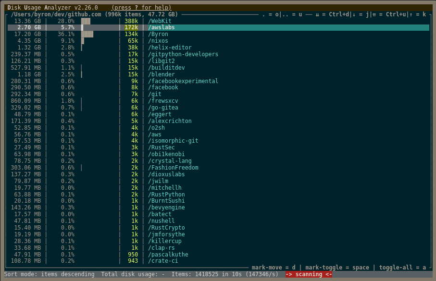Click the 13.36 GB size value
This screenshot has height=281, width=436.
(27, 21)
